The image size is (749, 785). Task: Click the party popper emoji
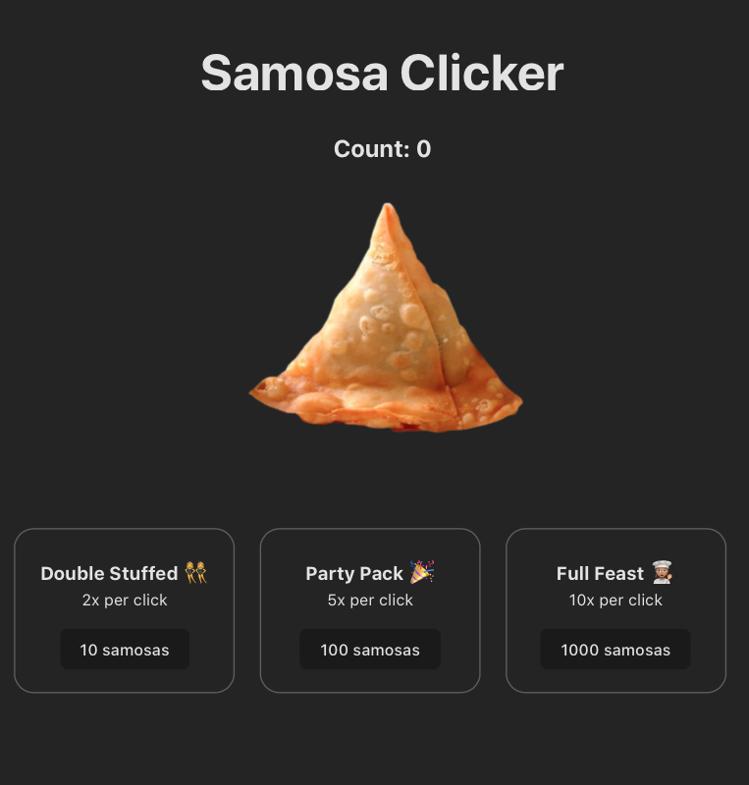pos(422,572)
